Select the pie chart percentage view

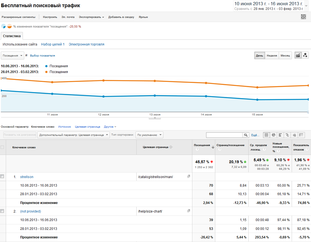(273, 135)
